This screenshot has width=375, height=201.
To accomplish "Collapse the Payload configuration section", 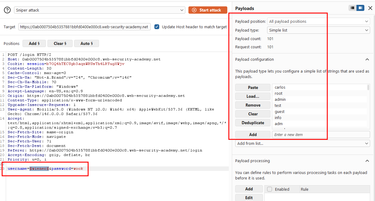I will click(367, 60).
